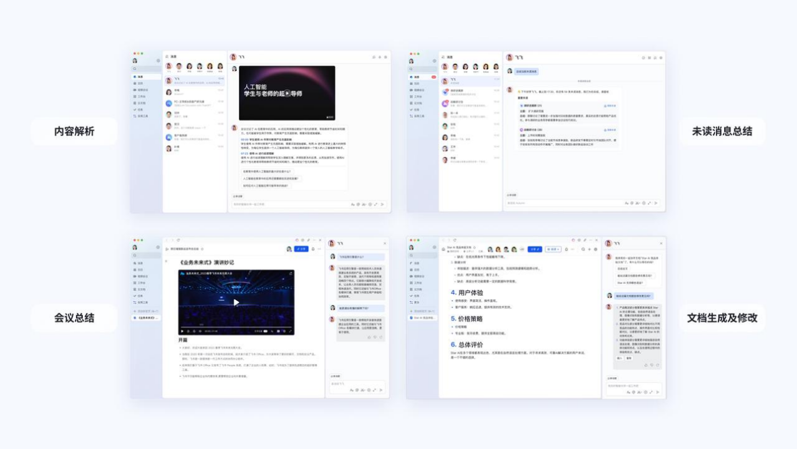Open 《业务未来式》 sidebar item in 会议总结 window
797x449 pixels.
tap(146, 318)
